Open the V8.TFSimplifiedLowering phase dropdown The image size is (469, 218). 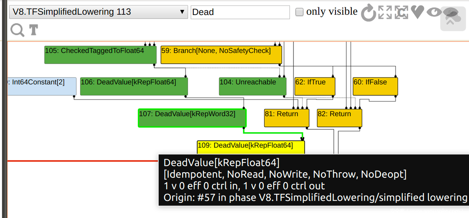tap(98, 12)
